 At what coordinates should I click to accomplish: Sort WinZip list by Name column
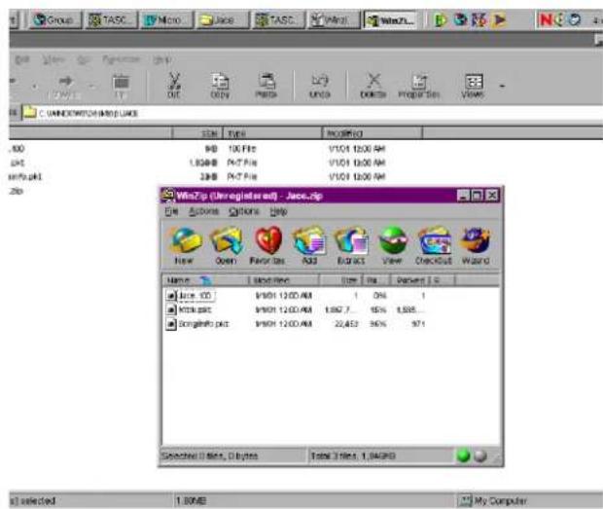[205, 280]
